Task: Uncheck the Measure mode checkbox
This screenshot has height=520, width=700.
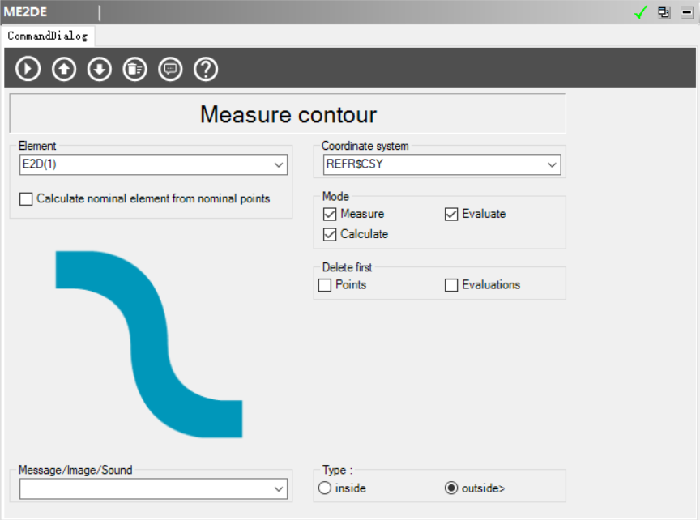Action: click(330, 215)
